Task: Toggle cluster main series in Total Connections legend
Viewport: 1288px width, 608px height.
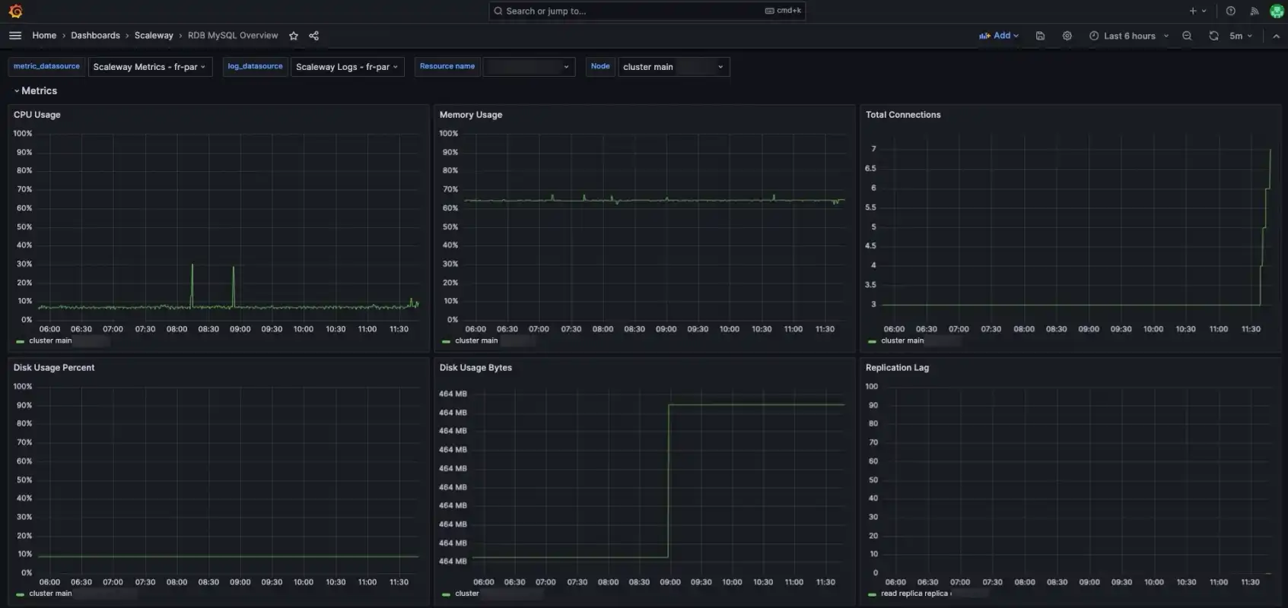Action: 902,341
